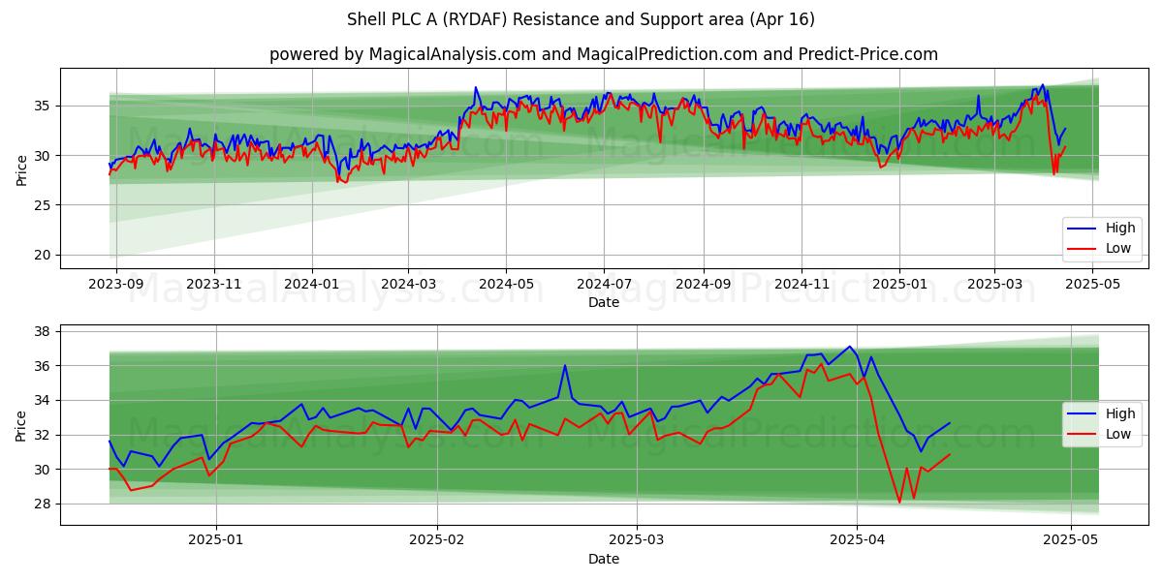Viewport: 1163px width, 581px height.
Task: Click the '30' y-axis tick in the top chart
Action: [45, 156]
